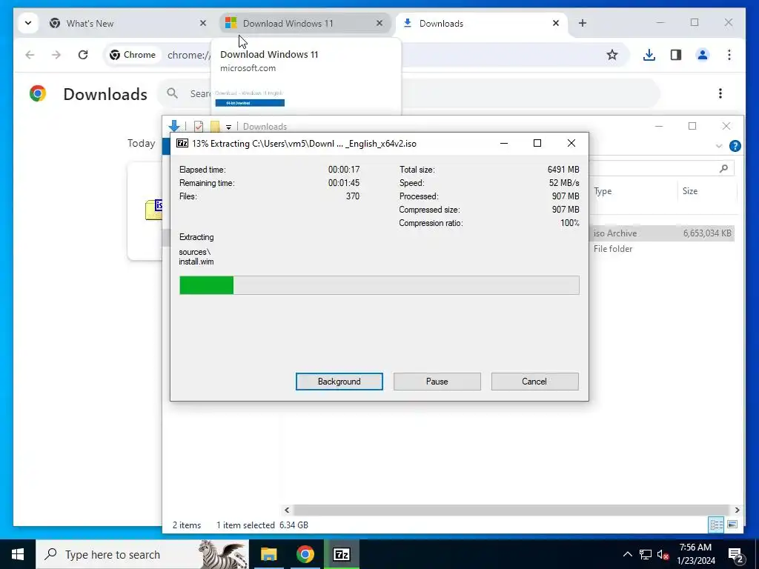759x569 pixels.
Task: Click the Background button in 7-Zip dialog
Action: pyautogui.click(x=339, y=382)
